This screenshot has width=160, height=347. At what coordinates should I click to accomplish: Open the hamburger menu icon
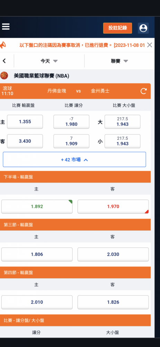[6, 27]
